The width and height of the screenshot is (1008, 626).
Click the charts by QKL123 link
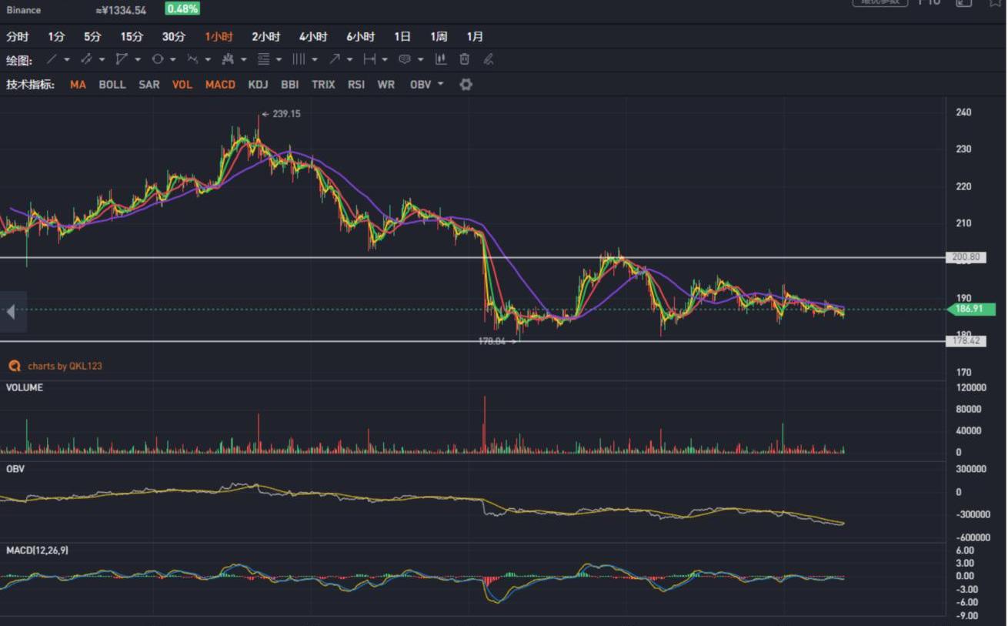point(64,366)
